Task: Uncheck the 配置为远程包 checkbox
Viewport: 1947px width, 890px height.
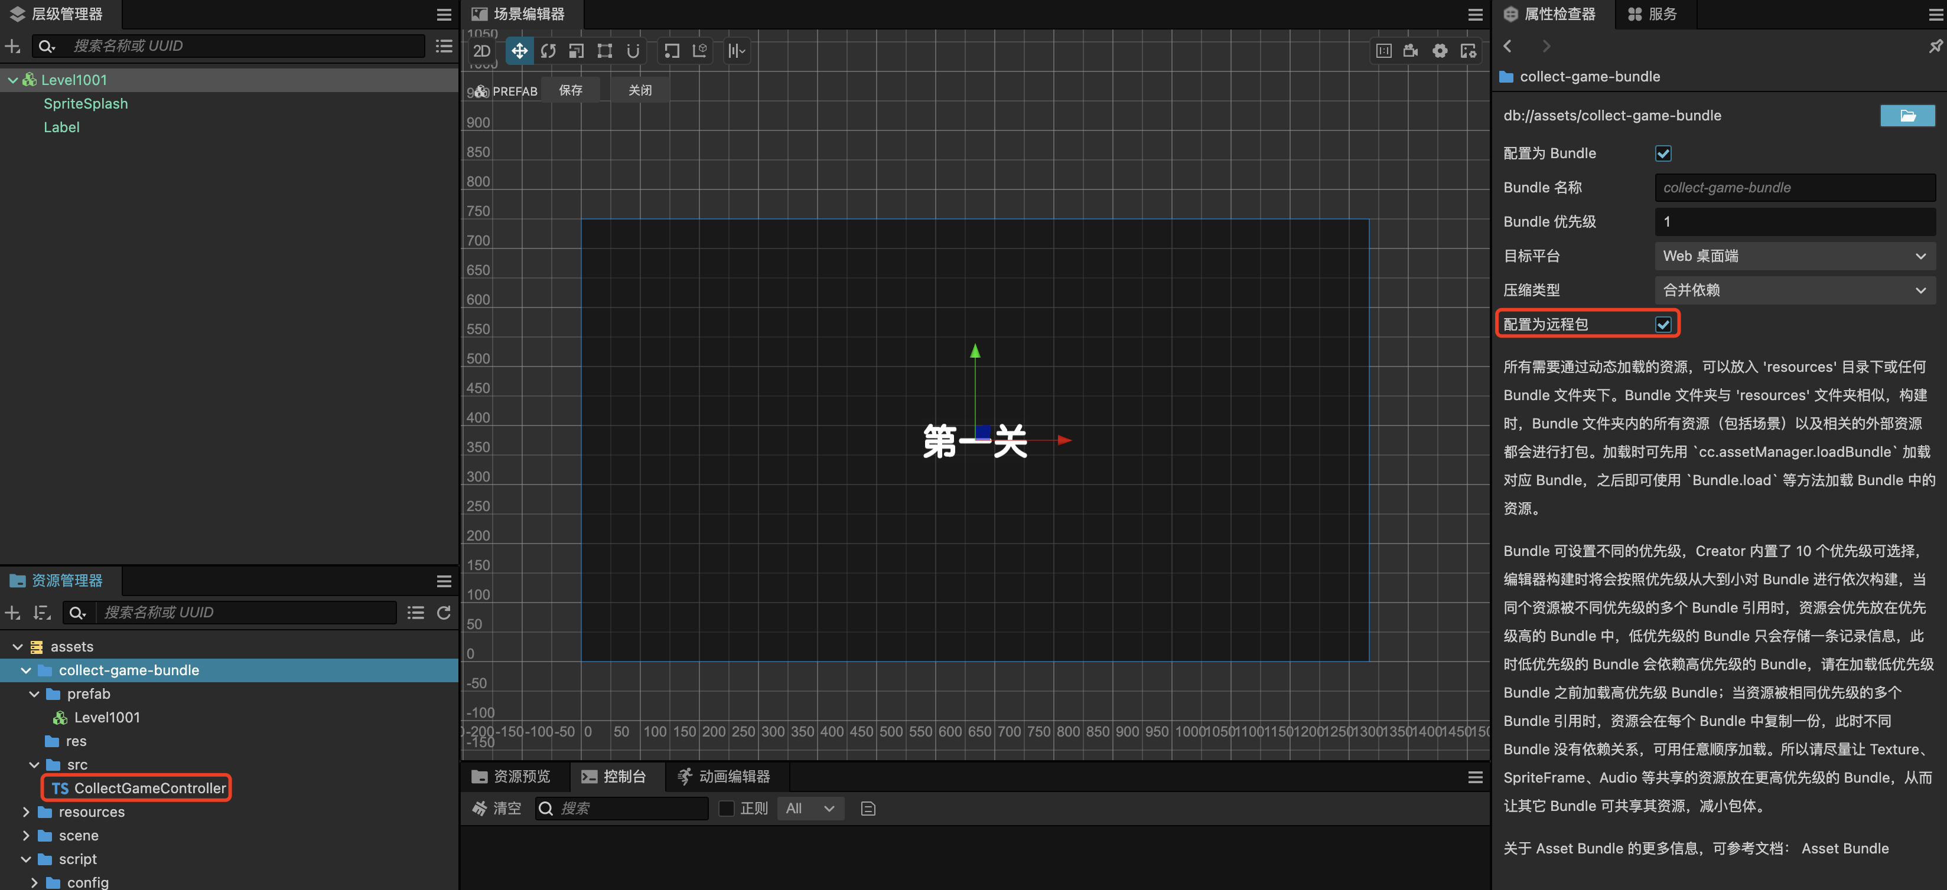Action: coord(1663,325)
